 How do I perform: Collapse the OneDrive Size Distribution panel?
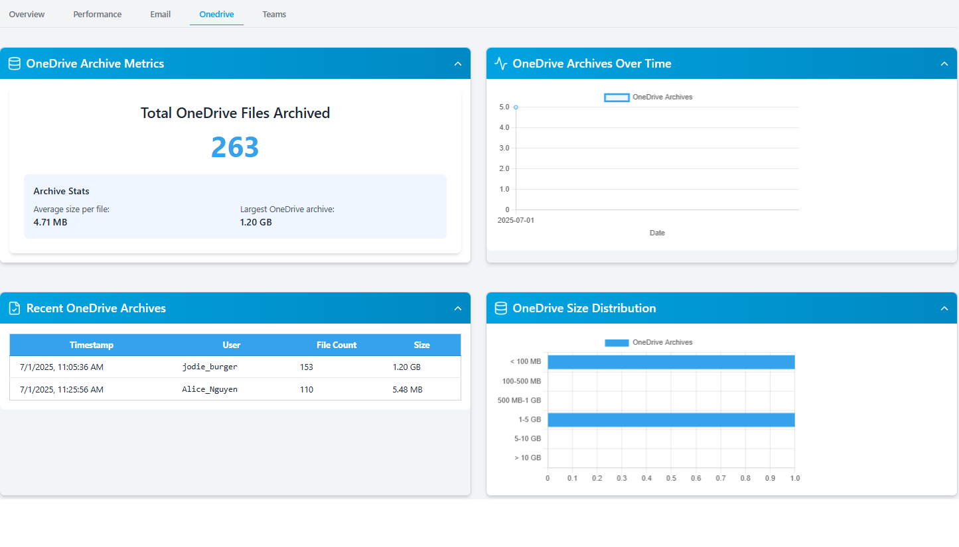coord(944,308)
